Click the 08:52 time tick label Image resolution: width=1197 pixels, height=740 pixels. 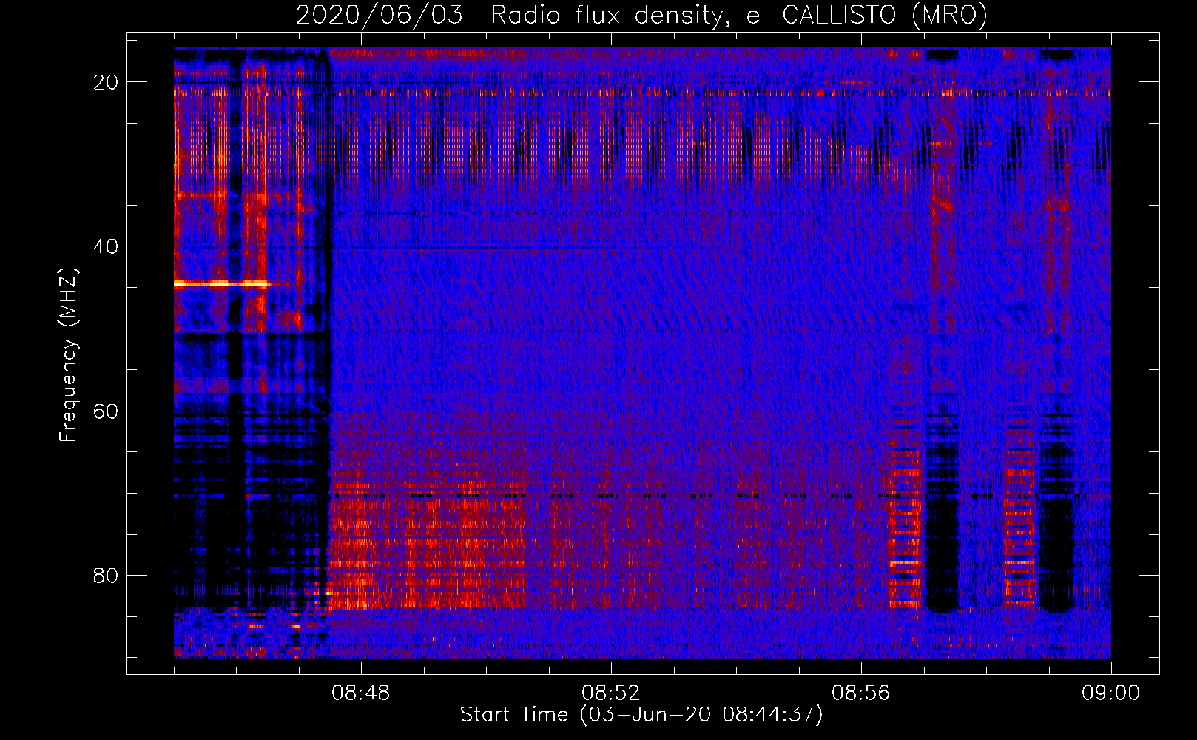611,693
